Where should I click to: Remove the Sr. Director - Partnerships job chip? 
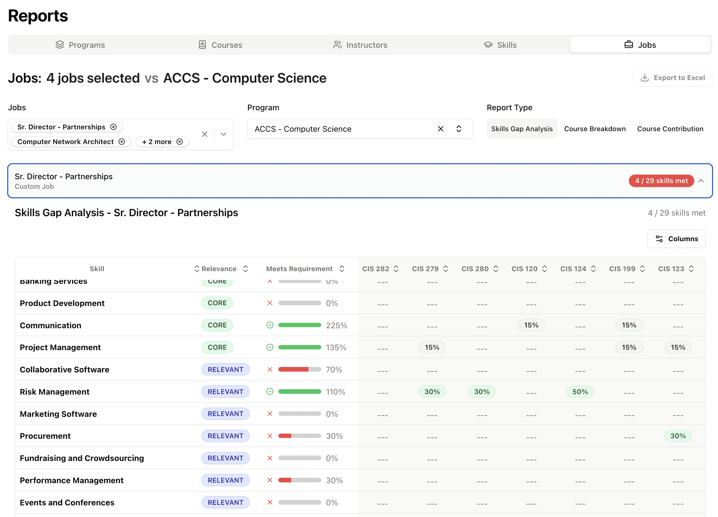pos(113,127)
